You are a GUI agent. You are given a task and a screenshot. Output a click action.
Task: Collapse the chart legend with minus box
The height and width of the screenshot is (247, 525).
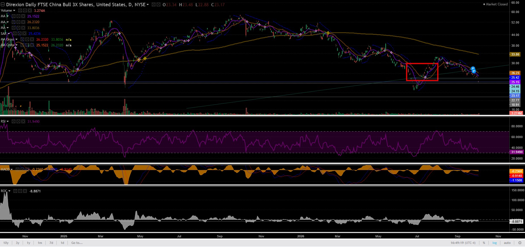[3, 5]
